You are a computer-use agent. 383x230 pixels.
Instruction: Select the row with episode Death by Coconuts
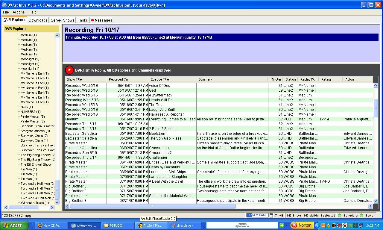tap(219, 167)
